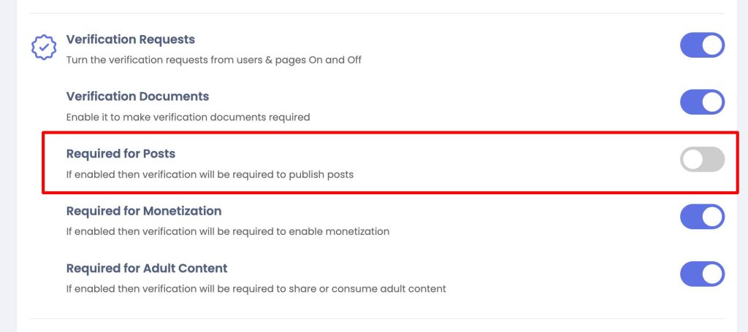Viewport: 748px width, 332px height.
Task: Click the required to enable monetization description
Action: 228,231
